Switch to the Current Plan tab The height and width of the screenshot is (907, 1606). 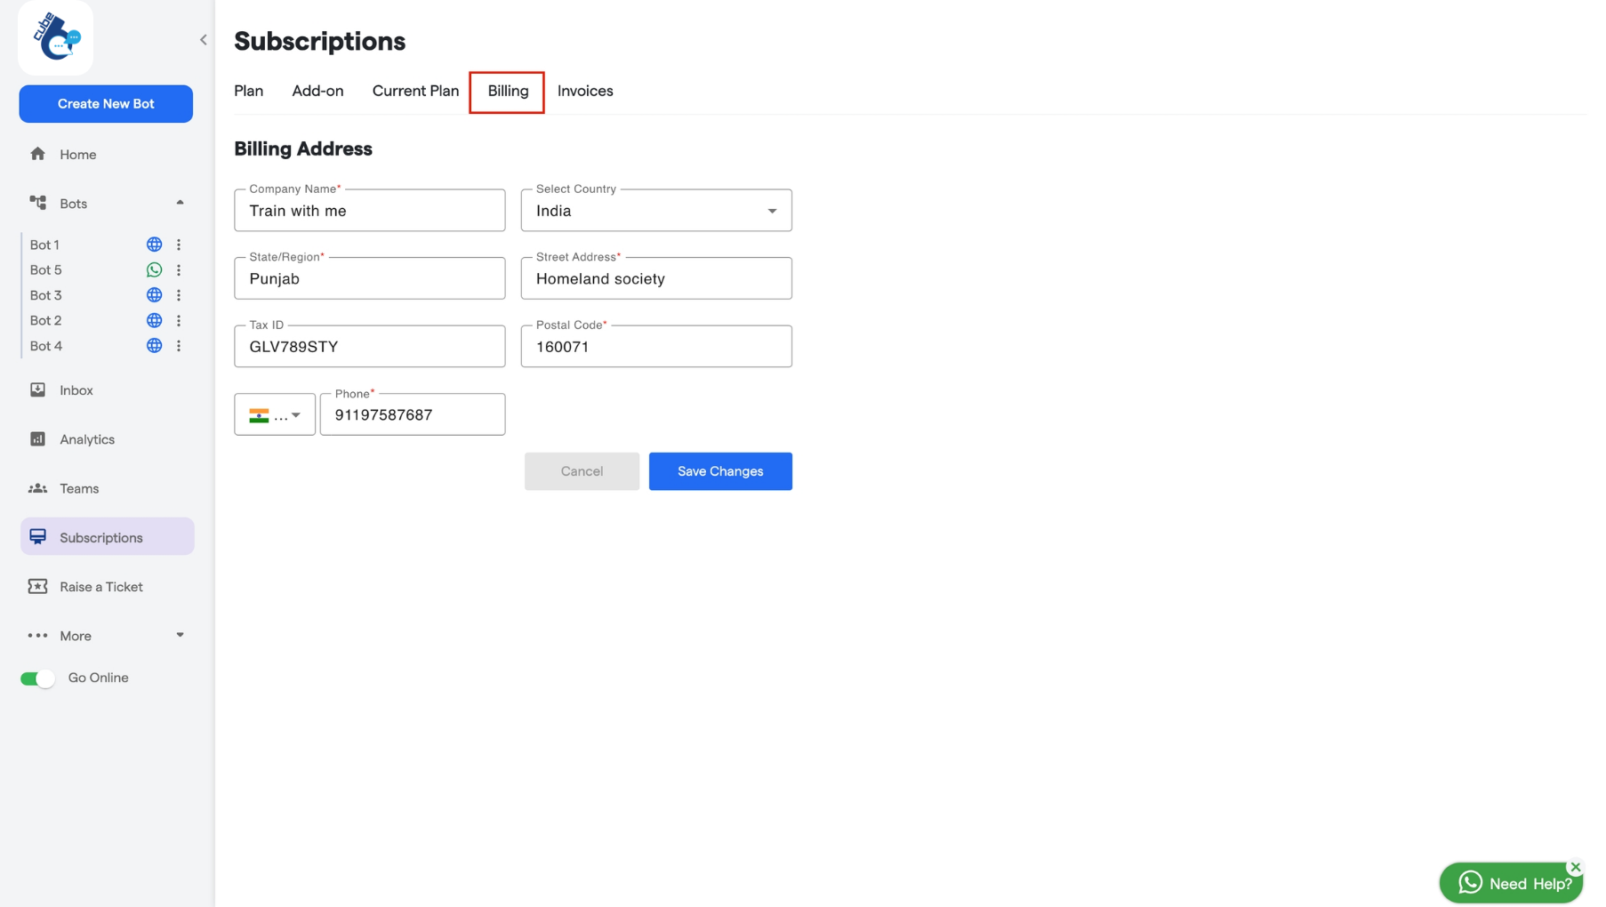pyautogui.click(x=414, y=91)
